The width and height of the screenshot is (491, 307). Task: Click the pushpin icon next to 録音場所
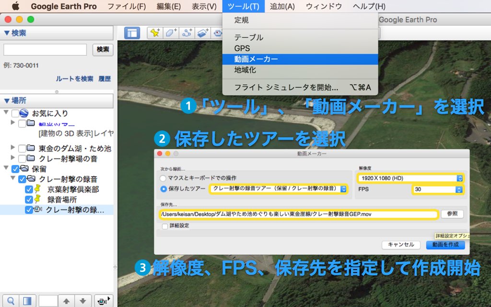coord(37,199)
